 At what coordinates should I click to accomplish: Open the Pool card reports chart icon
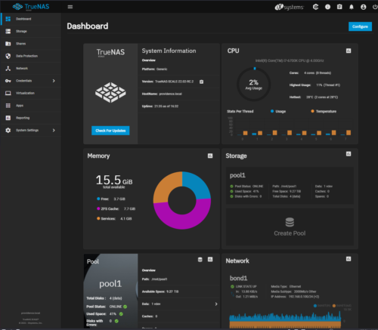pos(210,259)
